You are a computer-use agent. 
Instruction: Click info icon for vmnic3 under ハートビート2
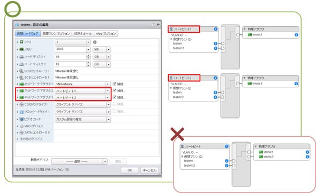[296, 84]
